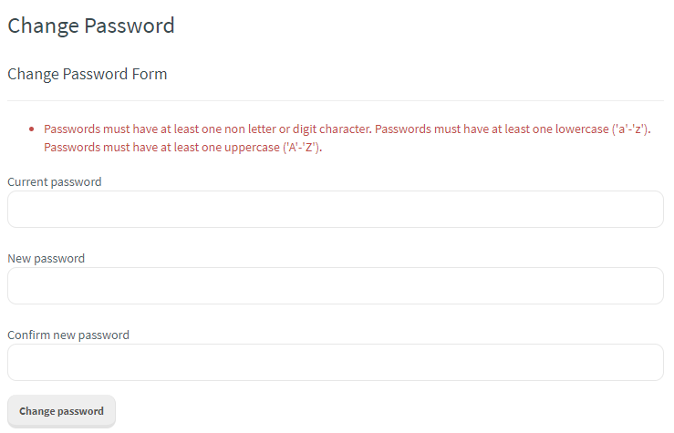Click the 'at least one lowercase' error sentence

[511, 129]
